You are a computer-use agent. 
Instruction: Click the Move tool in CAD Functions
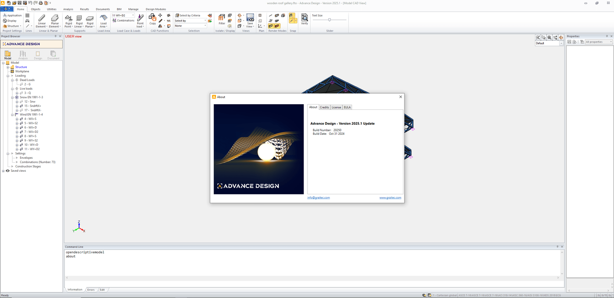pyautogui.click(x=160, y=15)
